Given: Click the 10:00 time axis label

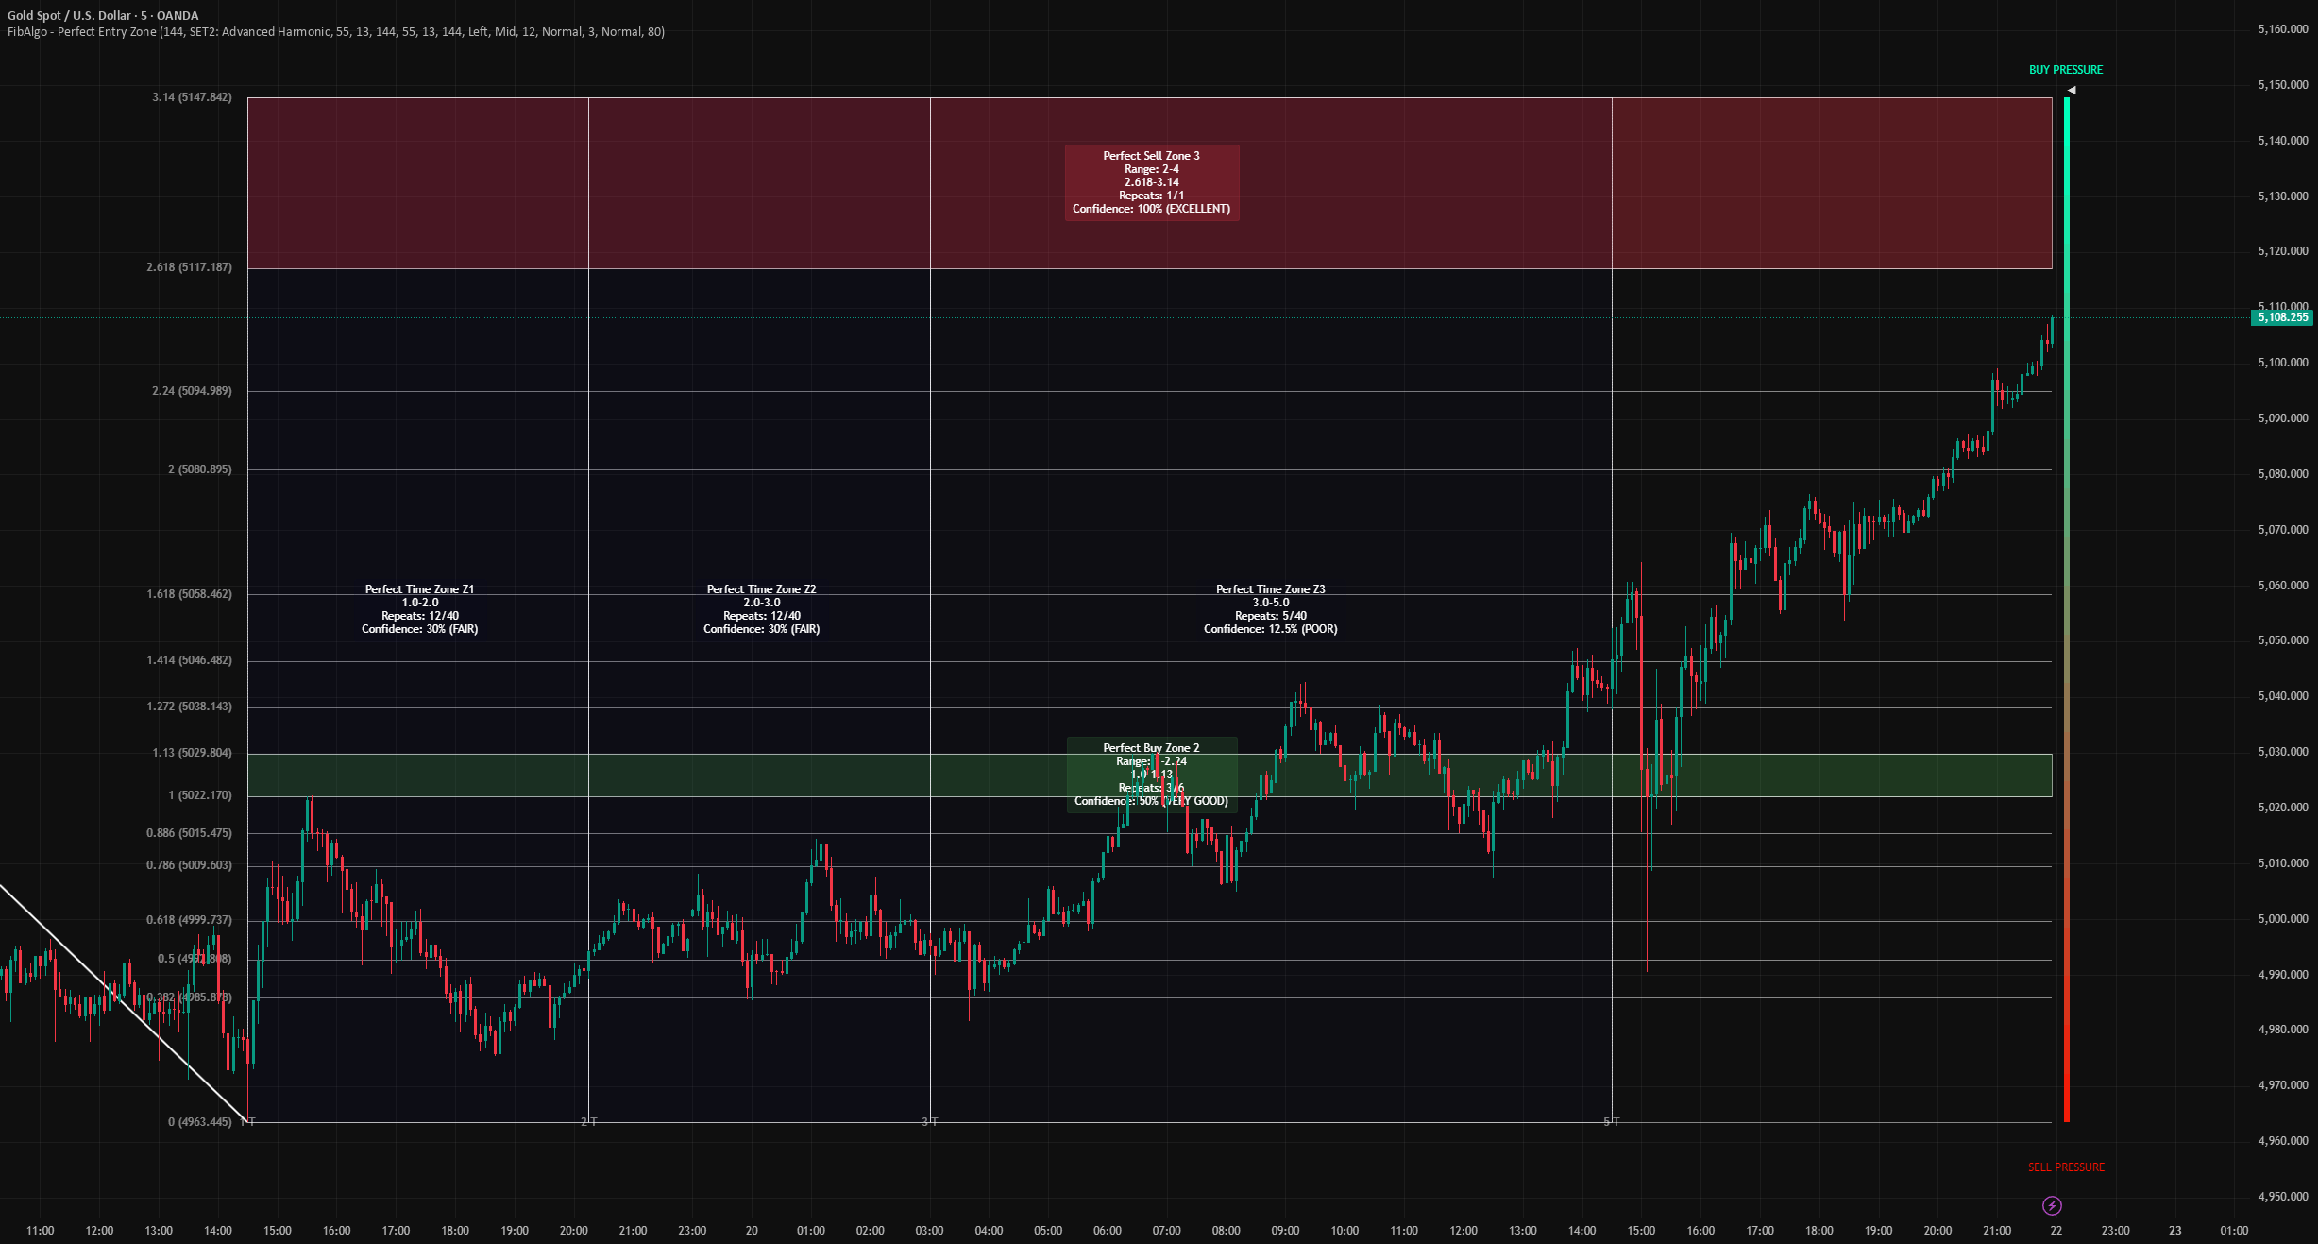Looking at the screenshot, I should pyautogui.click(x=1345, y=1231).
